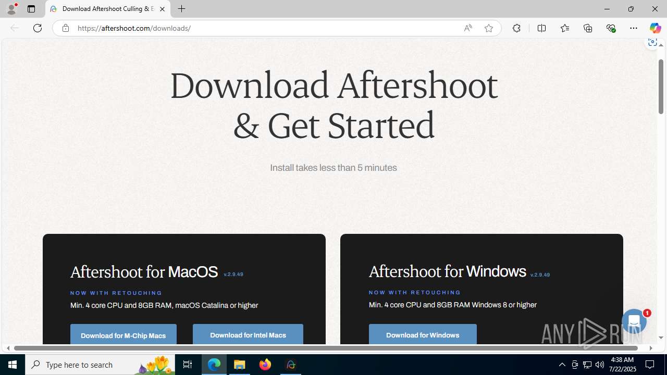Screen dimensions: 667x375
Task: Open the chat support widget
Action: (x=634, y=322)
